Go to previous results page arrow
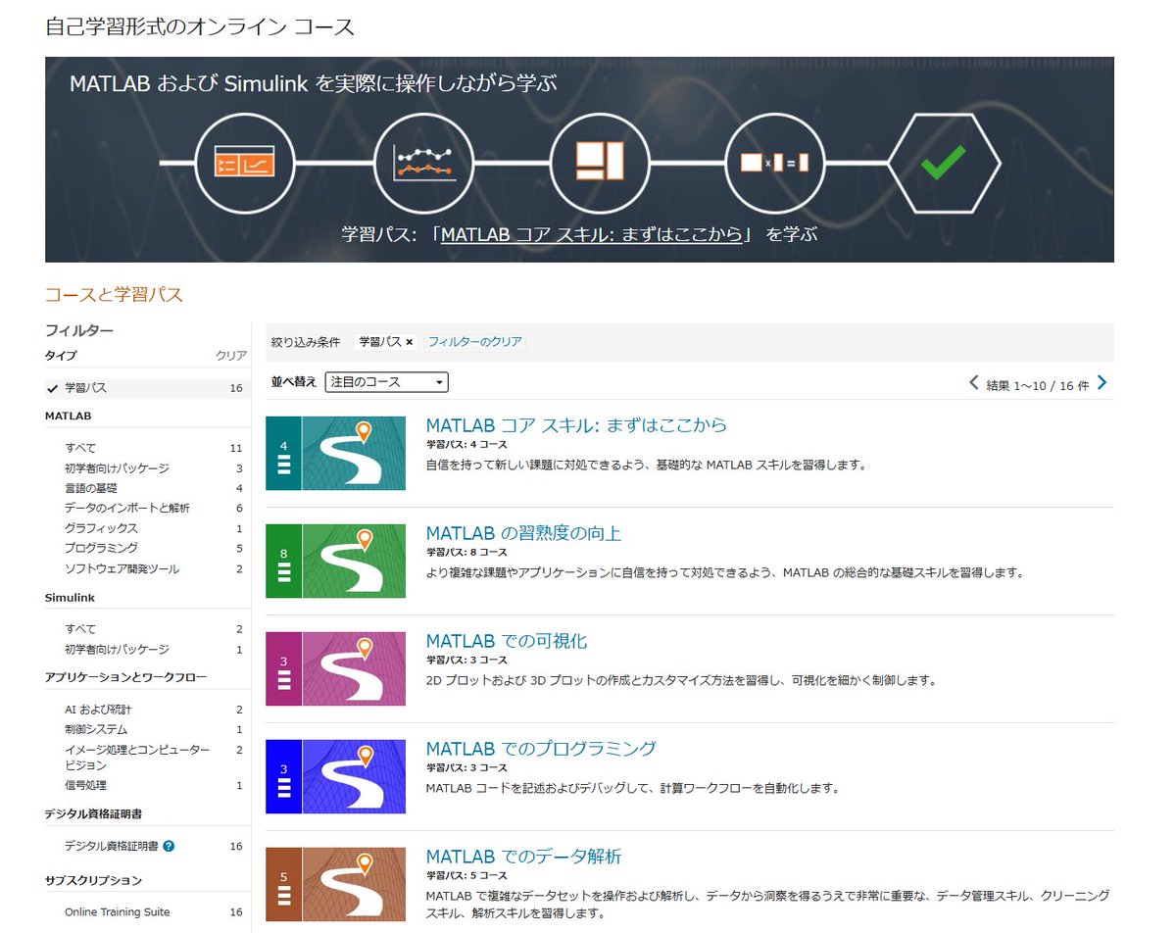Screen dimensions: 1176x933 974,382
